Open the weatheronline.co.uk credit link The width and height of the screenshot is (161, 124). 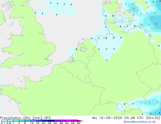[x=140, y=122]
